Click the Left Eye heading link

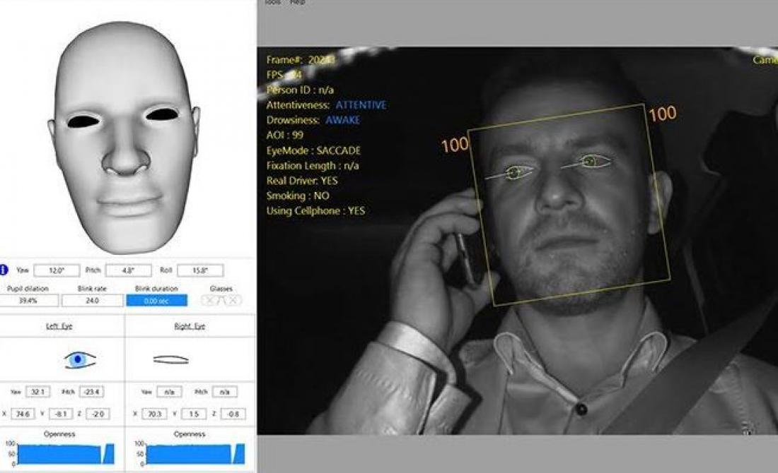(x=59, y=326)
